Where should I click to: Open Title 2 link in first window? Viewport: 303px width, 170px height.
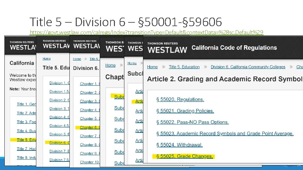[26, 113]
